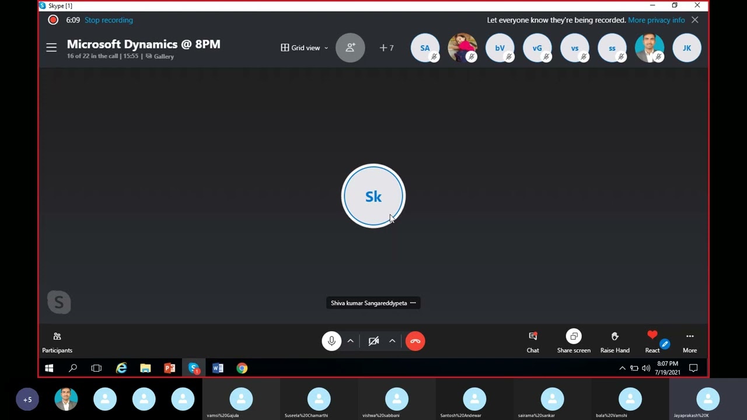747x420 pixels.
Task: Click Stop recording link
Action: click(x=109, y=20)
